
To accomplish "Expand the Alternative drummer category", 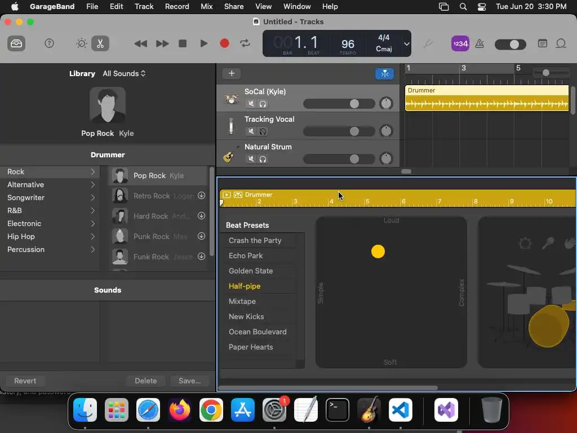I will click(93, 184).
